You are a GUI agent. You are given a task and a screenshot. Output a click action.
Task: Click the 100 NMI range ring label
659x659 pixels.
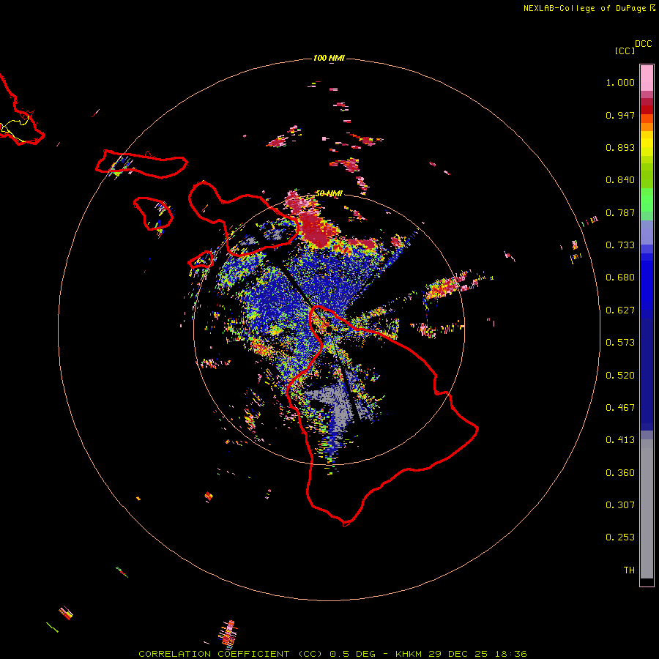point(329,58)
